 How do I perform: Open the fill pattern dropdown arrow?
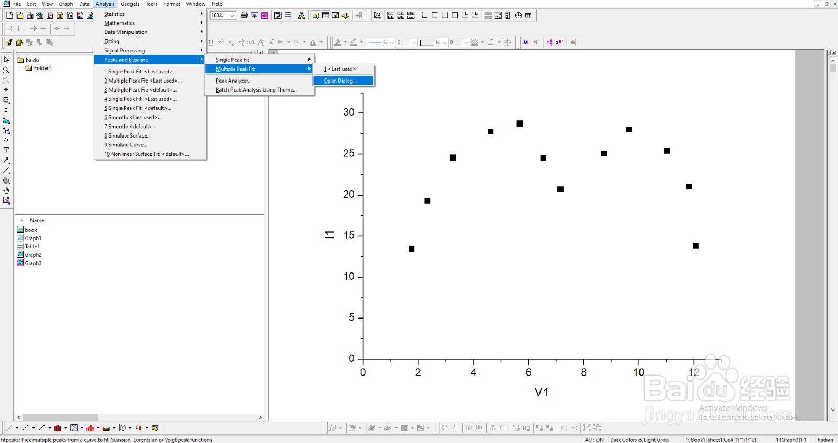[482, 42]
